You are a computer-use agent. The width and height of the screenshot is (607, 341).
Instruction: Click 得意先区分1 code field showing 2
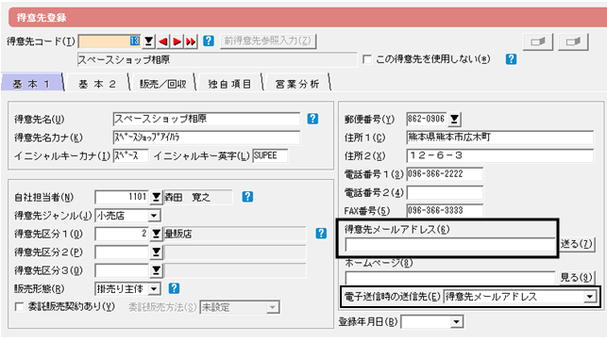point(122,234)
